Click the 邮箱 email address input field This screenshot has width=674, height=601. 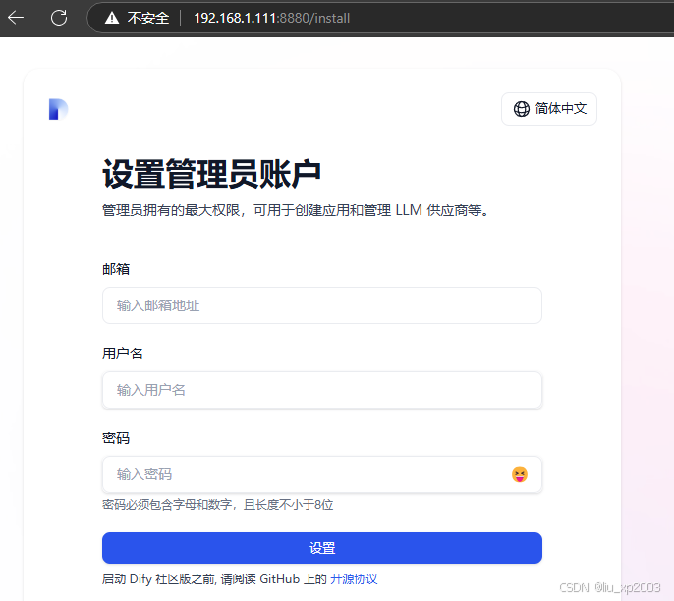322,305
